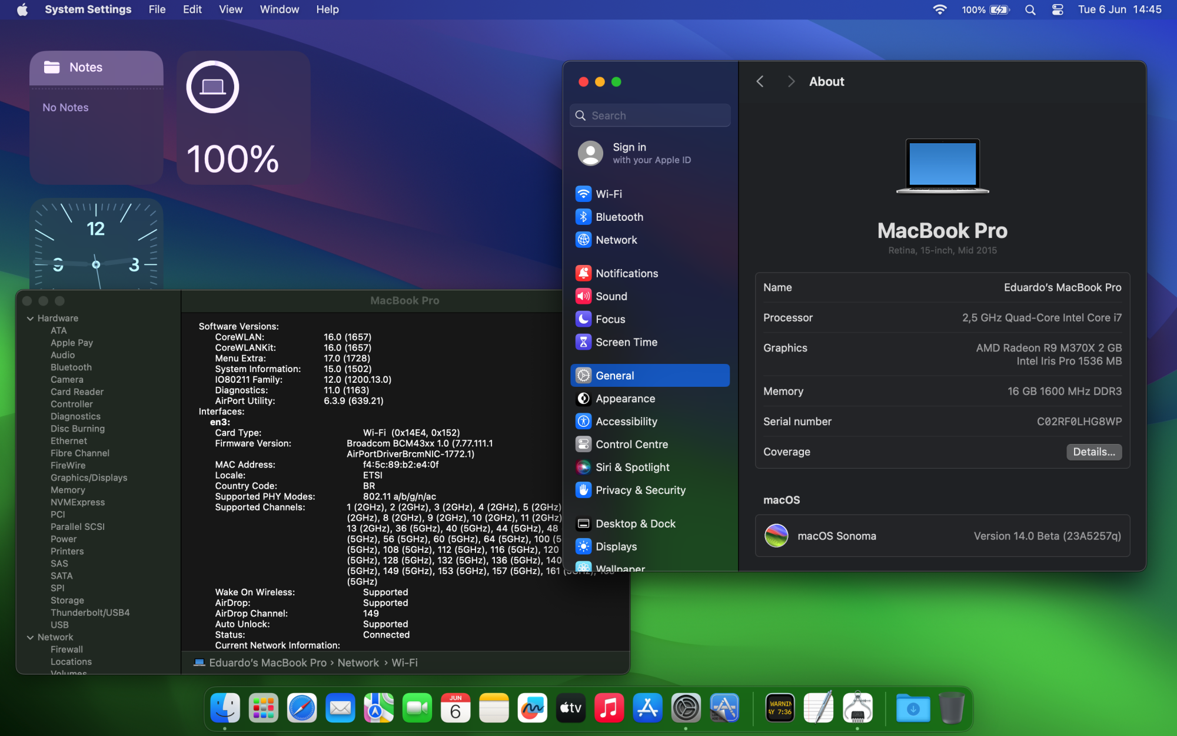
Task: Open Siri & Spotlight settings
Action: [632, 467]
